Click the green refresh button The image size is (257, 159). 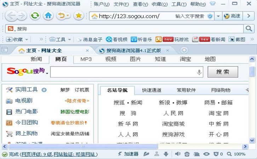35,16
